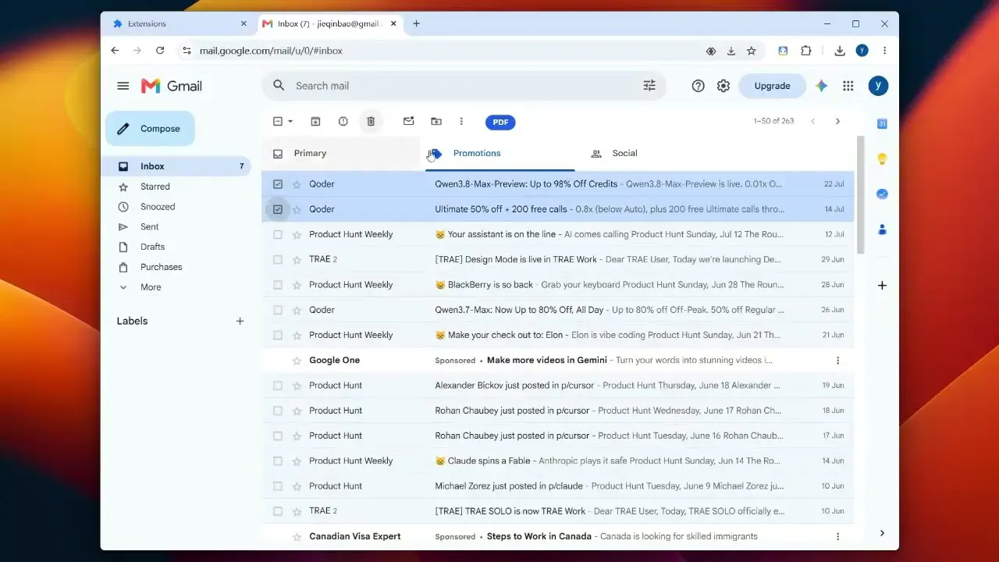The image size is (999, 562).
Task: Open a new browser tab
Action: [416, 24]
